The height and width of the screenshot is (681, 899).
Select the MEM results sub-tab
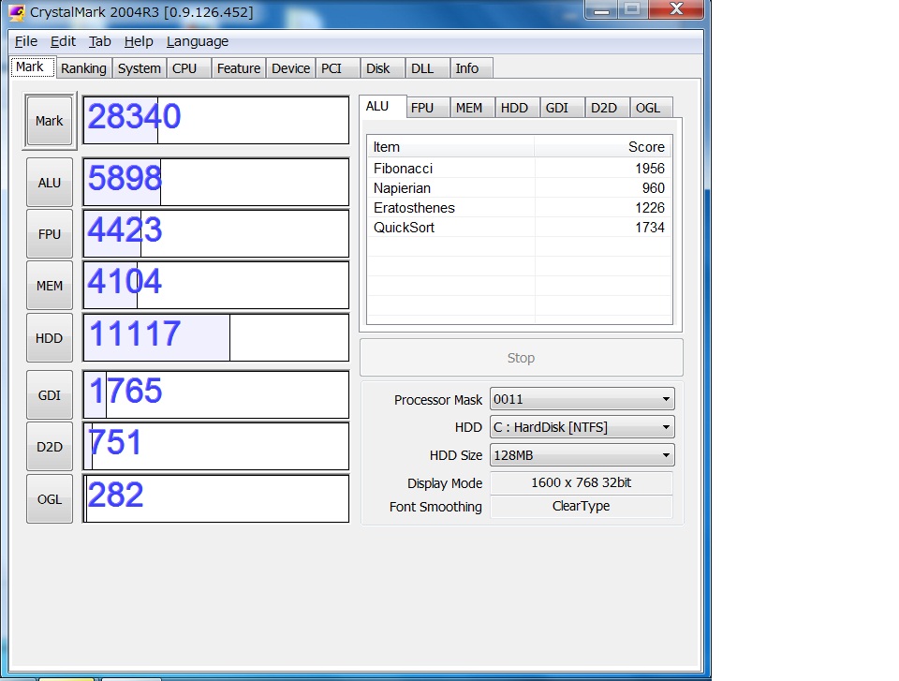[x=472, y=108]
